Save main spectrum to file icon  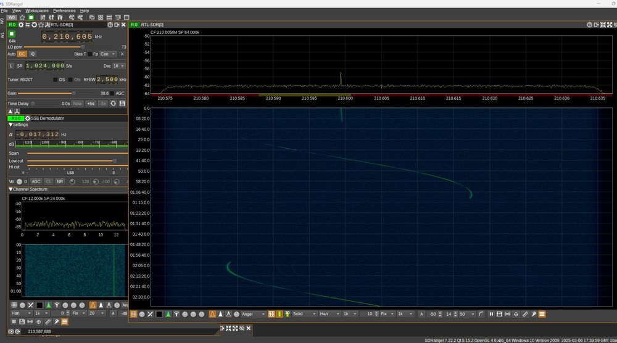(x=499, y=314)
